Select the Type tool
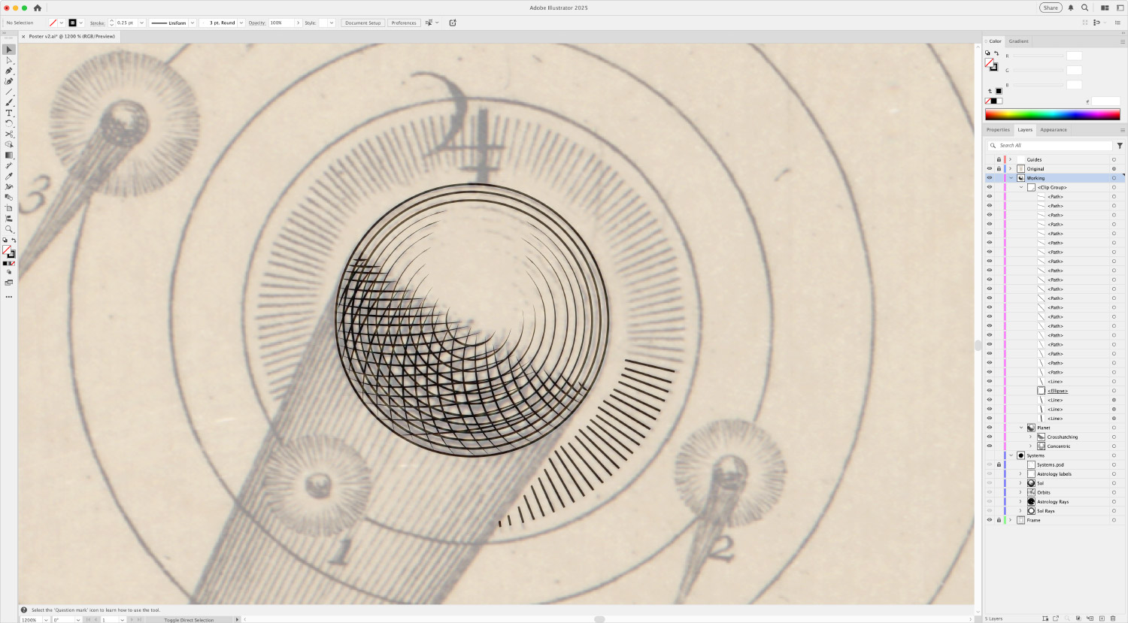1128x623 pixels. click(x=9, y=113)
